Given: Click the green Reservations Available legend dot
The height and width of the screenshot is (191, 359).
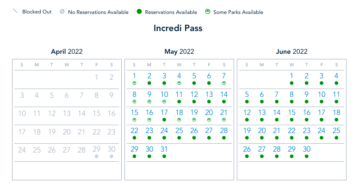Looking at the screenshot, I should tap(139, 12).
